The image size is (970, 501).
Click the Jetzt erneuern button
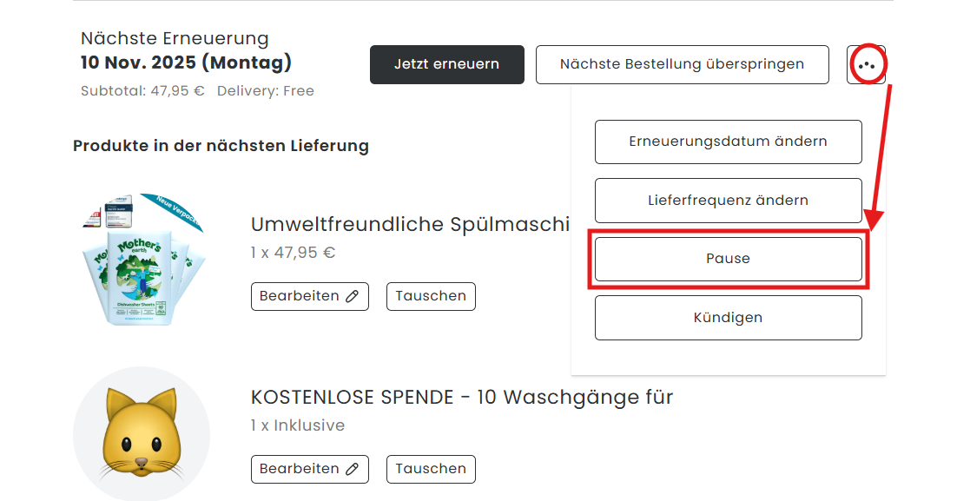446,64
